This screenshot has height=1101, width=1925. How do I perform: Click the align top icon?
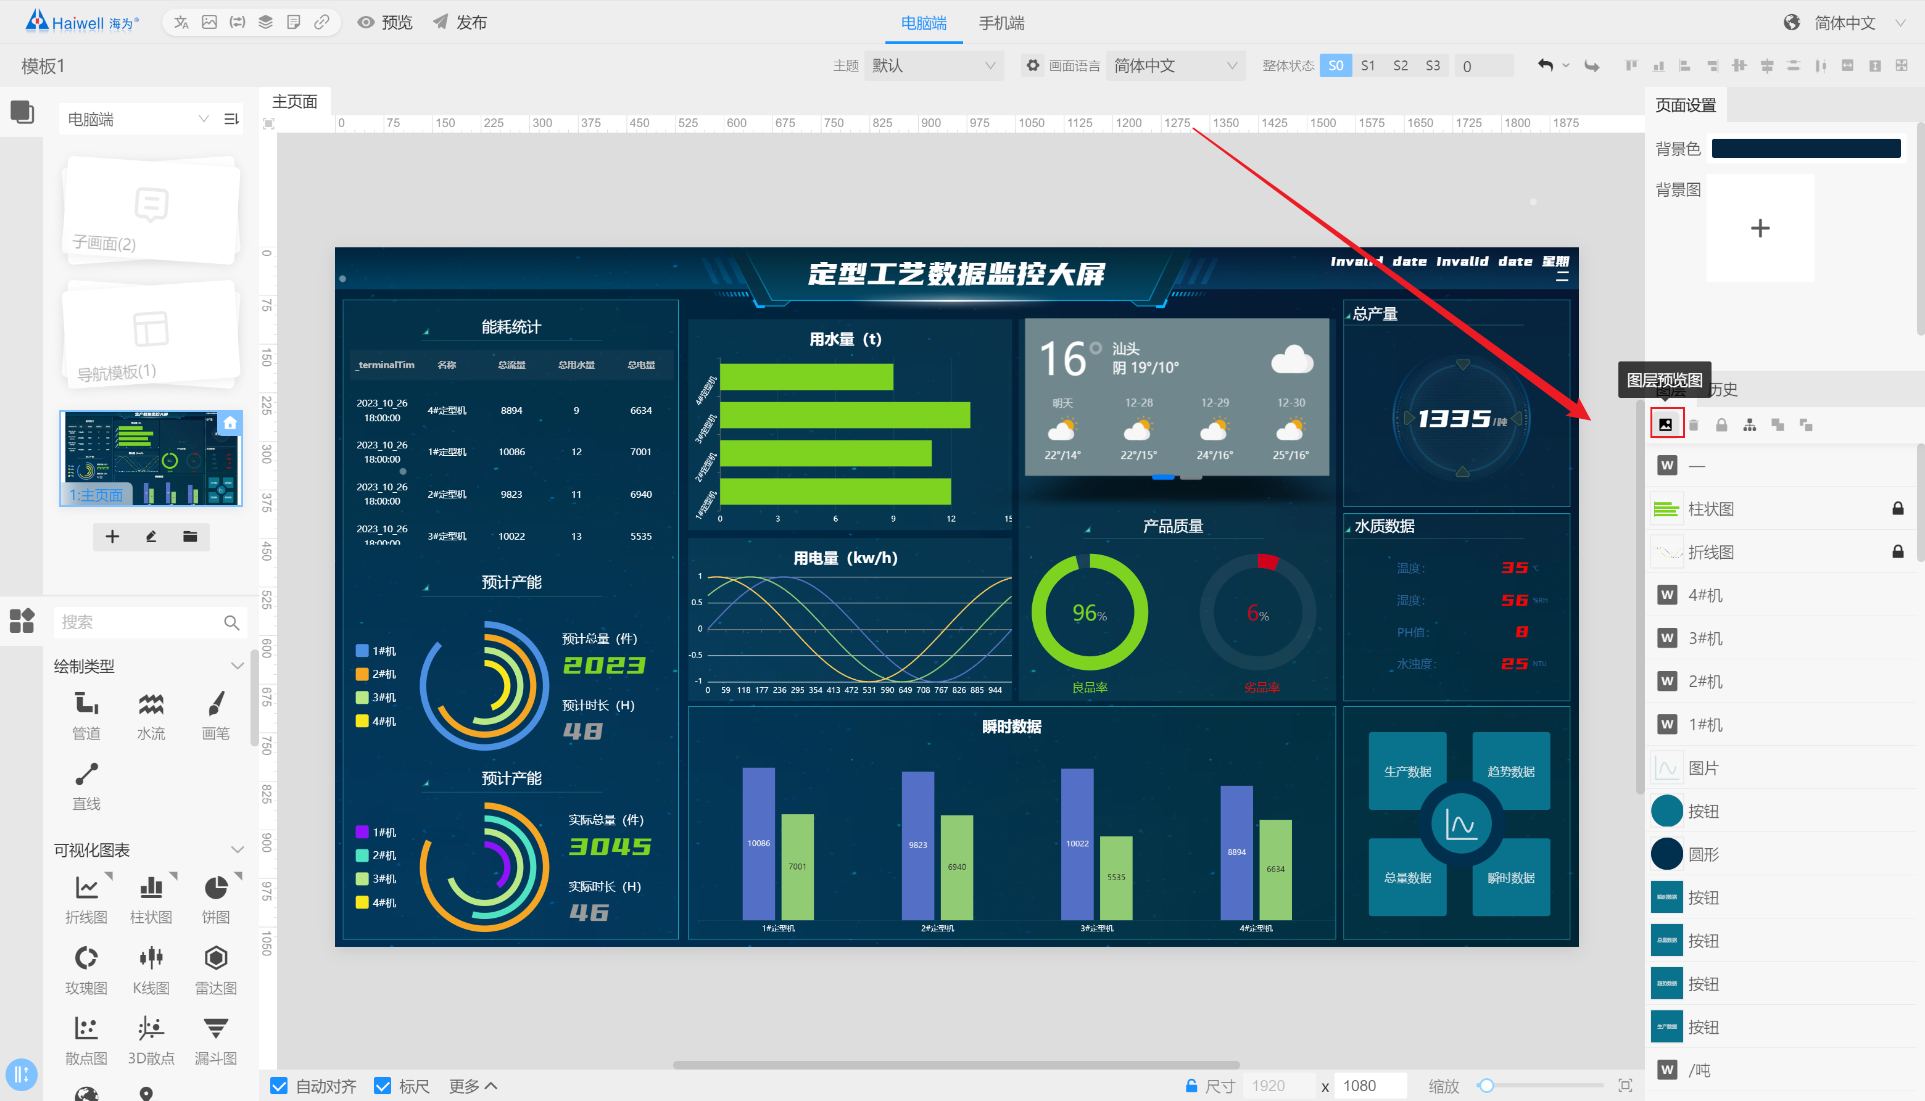pos(1631,66)
